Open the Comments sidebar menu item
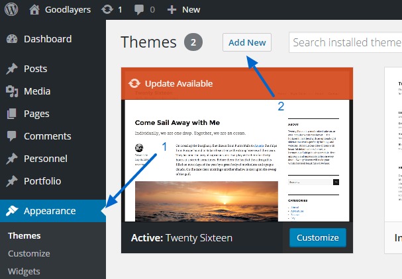 [47, 136]
